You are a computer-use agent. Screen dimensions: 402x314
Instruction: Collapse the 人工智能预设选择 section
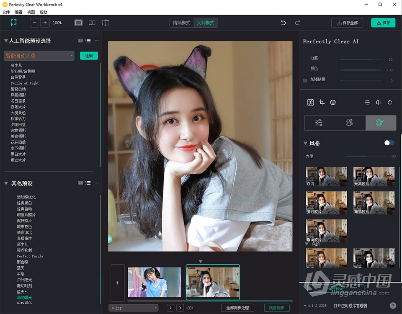(x=5, y=40)
